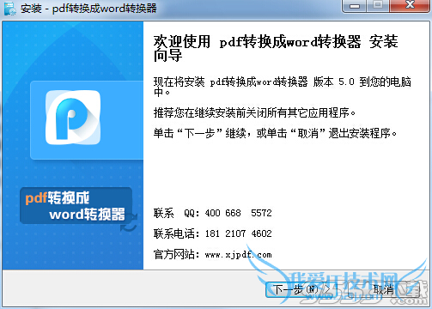The image size is (432, 309).
Task: Click the phone number 181 2107 4602
Action: [238, 233]
